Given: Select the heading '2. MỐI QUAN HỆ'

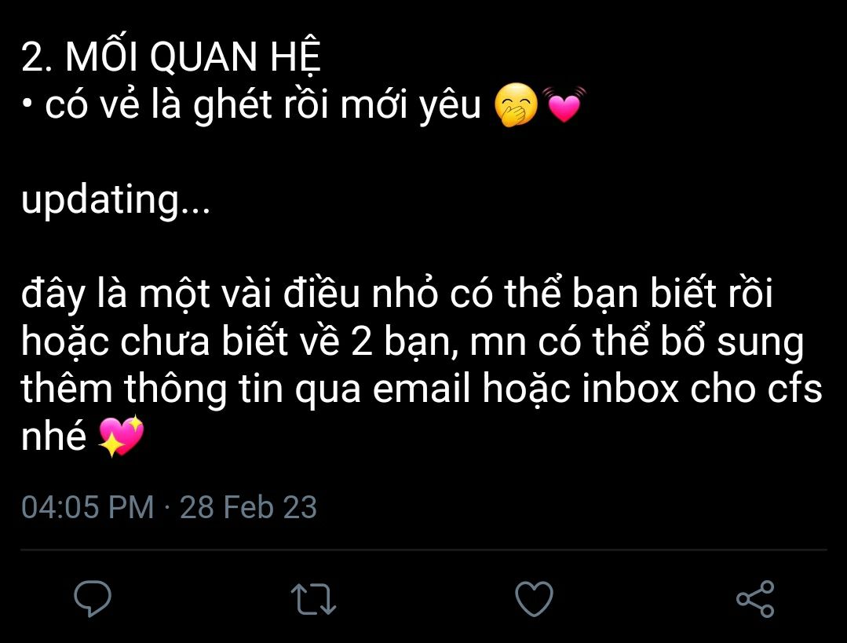Looking at the screenshot, I should [171, 57].
